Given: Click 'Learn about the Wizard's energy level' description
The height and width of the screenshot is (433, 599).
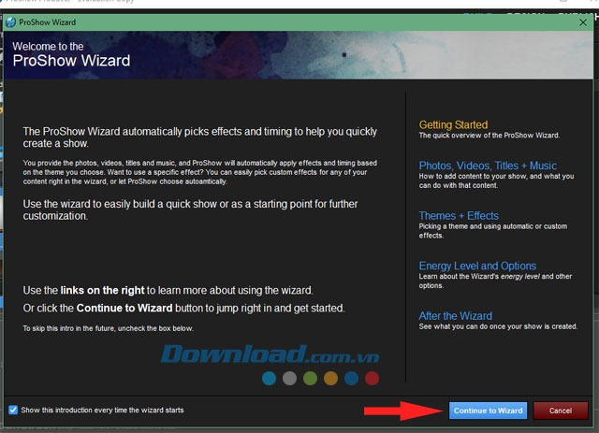Looking at the screenshot, I should (x=495, y=281).
